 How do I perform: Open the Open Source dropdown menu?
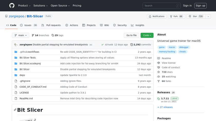[x=60, y=6]
